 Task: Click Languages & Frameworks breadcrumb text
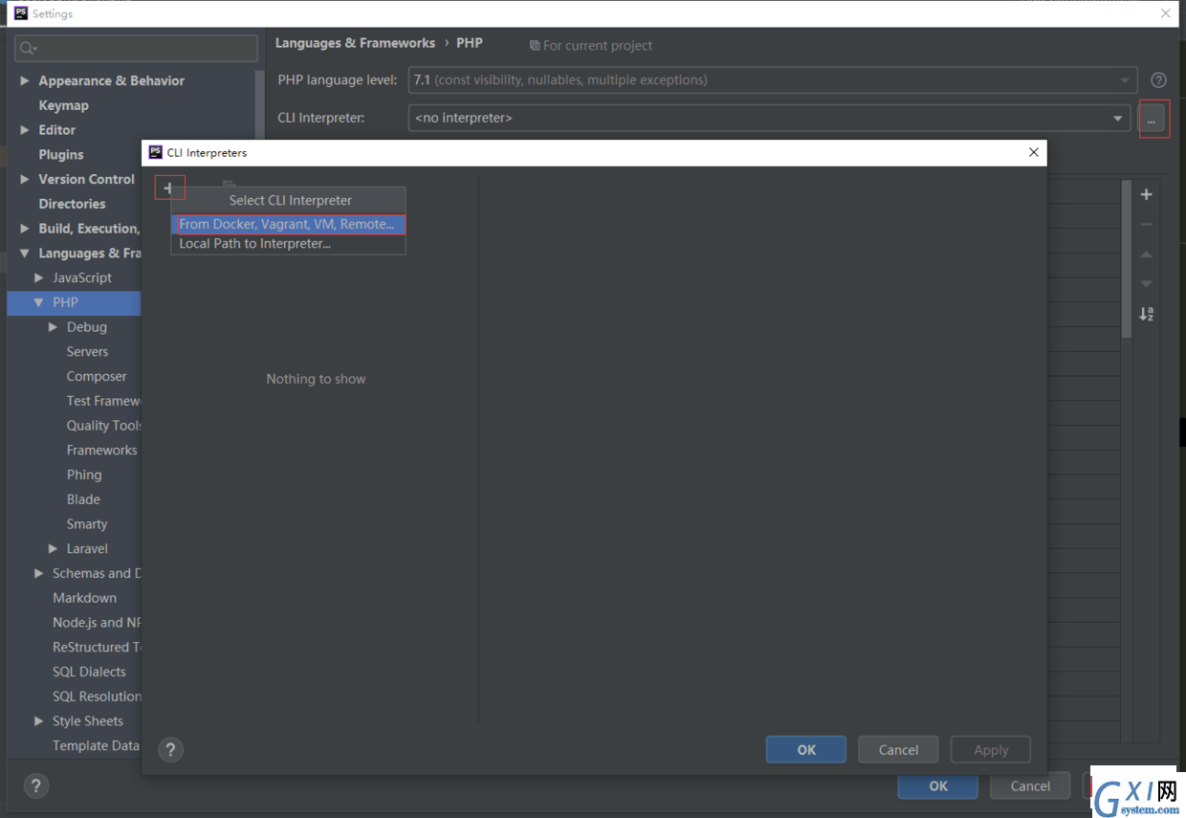tap(355, 43)
